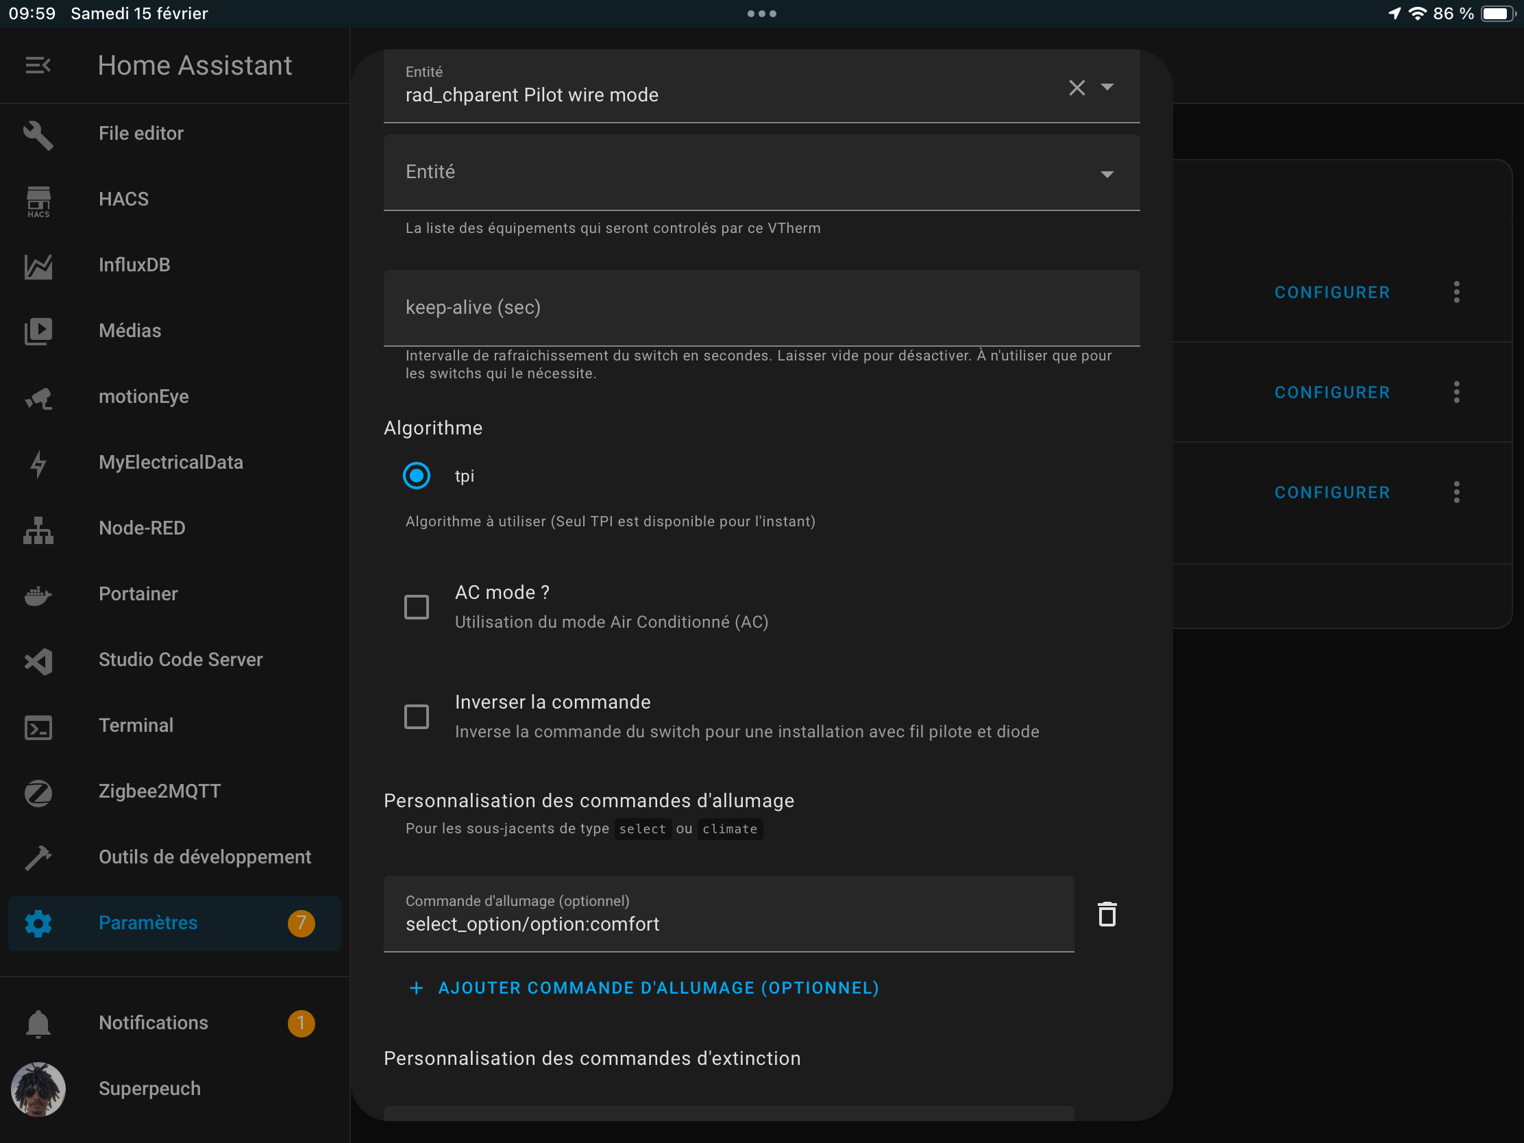This screenshot has height=1143, width=1524.
Task: Clear the rad_chparent entity selection
Action: [x=1076, y=88]
